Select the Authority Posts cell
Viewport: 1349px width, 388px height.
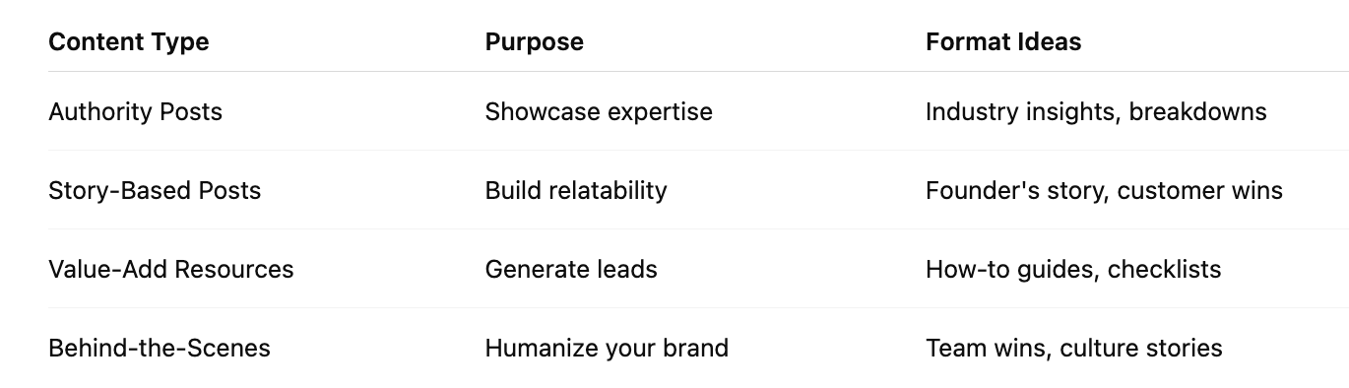tap(135, 112)
